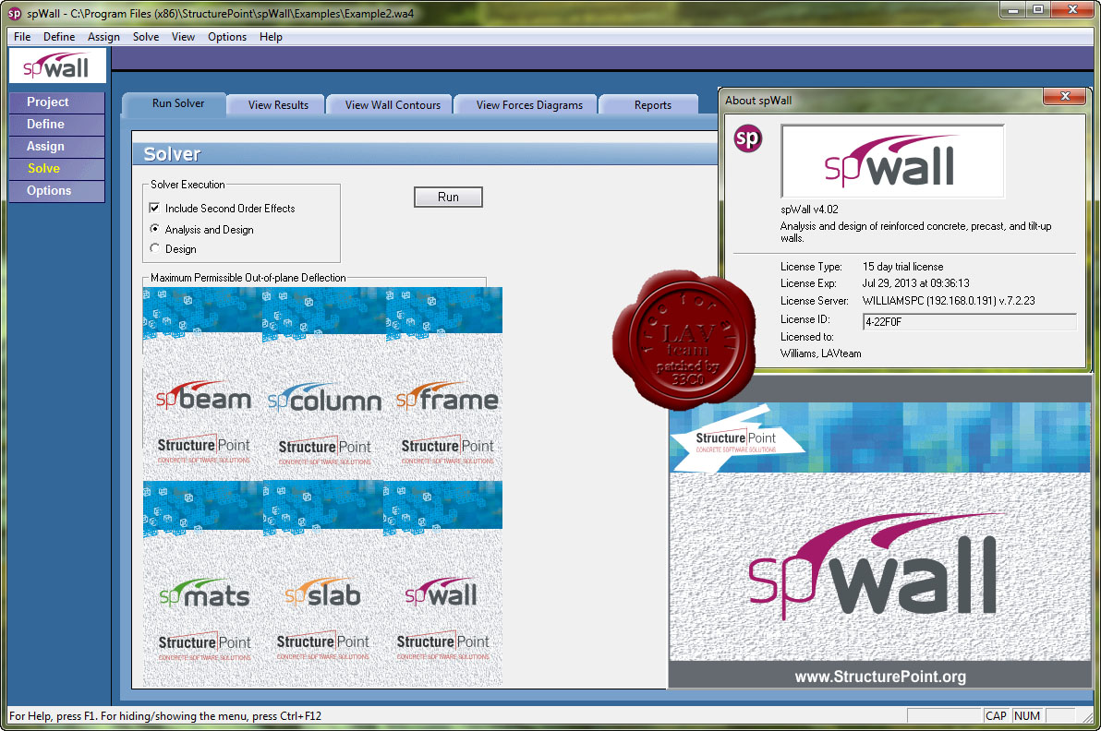Open the View menu
This screenshot has height=731, width=1101.
[x=183, y=37]
